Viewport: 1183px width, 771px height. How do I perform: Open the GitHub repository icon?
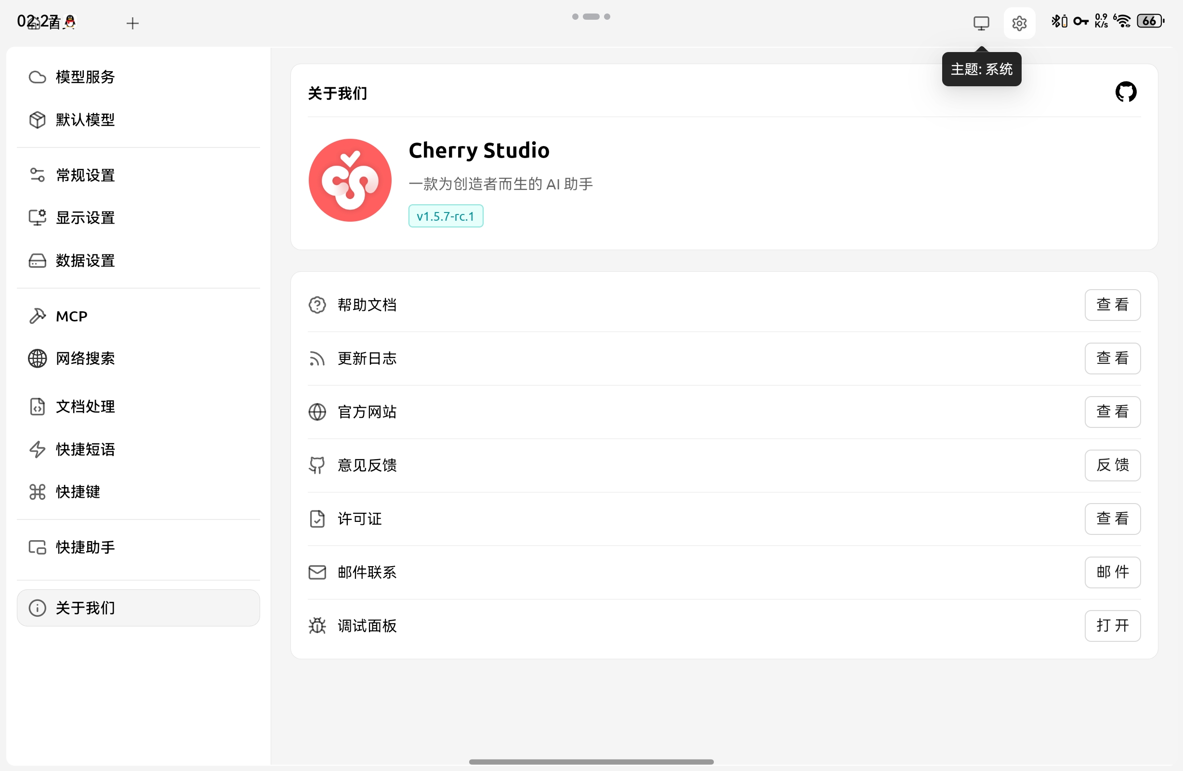[1125, 92]
